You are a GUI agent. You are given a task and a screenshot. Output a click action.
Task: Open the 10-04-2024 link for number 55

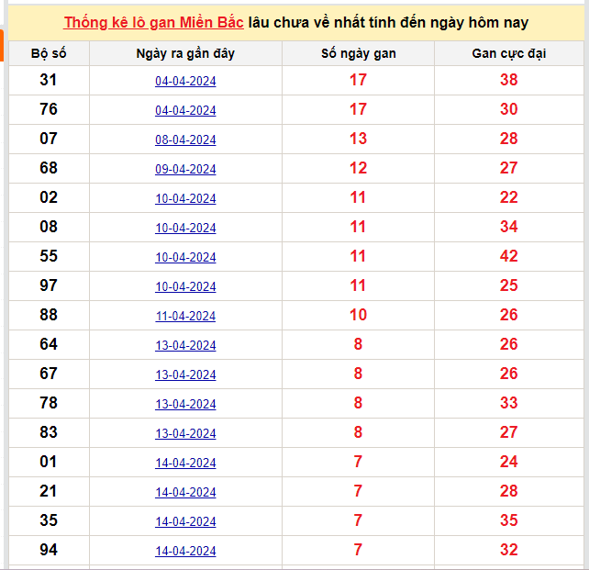pos(185,257)
